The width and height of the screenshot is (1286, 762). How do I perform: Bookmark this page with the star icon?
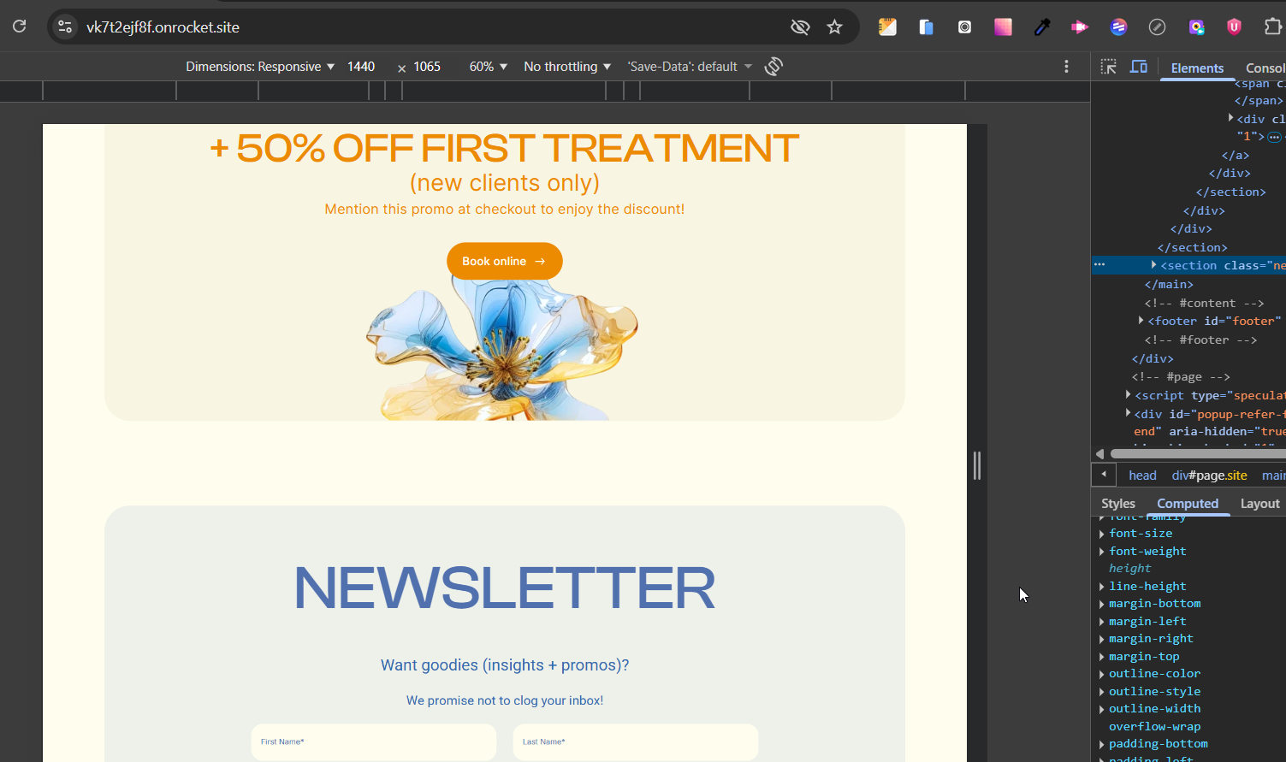[x=835, y=27]
